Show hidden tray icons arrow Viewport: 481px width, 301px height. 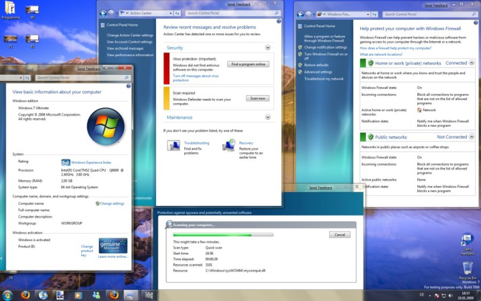tap(431, 296)
